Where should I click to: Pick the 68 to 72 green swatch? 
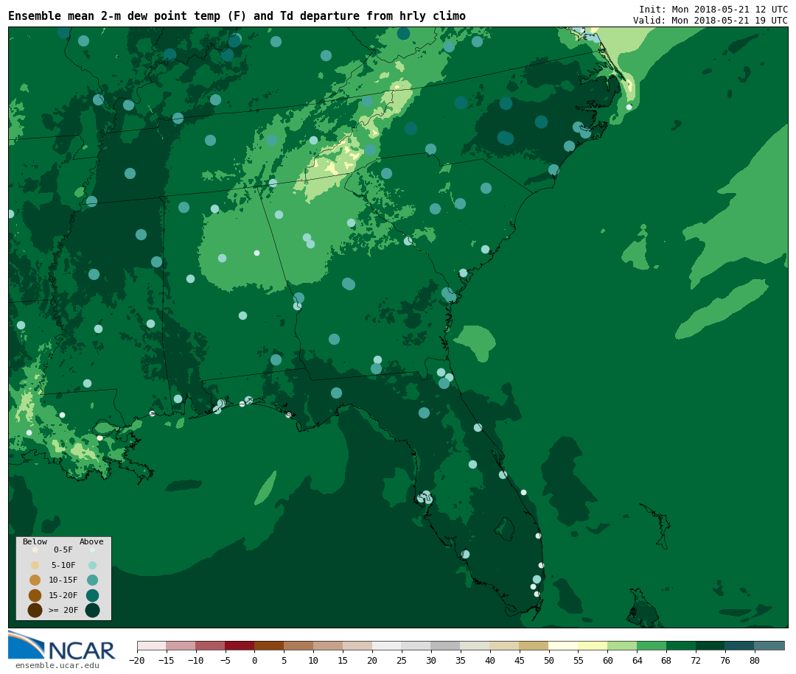[x=681, y=645]
